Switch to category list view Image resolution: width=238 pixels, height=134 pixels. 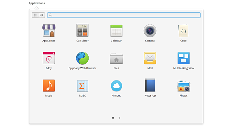[41, 15]
